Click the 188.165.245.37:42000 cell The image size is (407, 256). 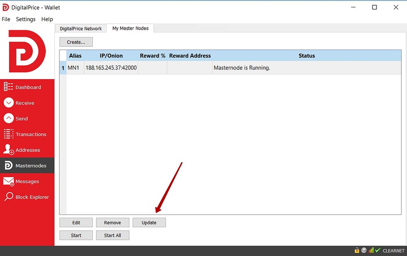(x=111, y=68)
